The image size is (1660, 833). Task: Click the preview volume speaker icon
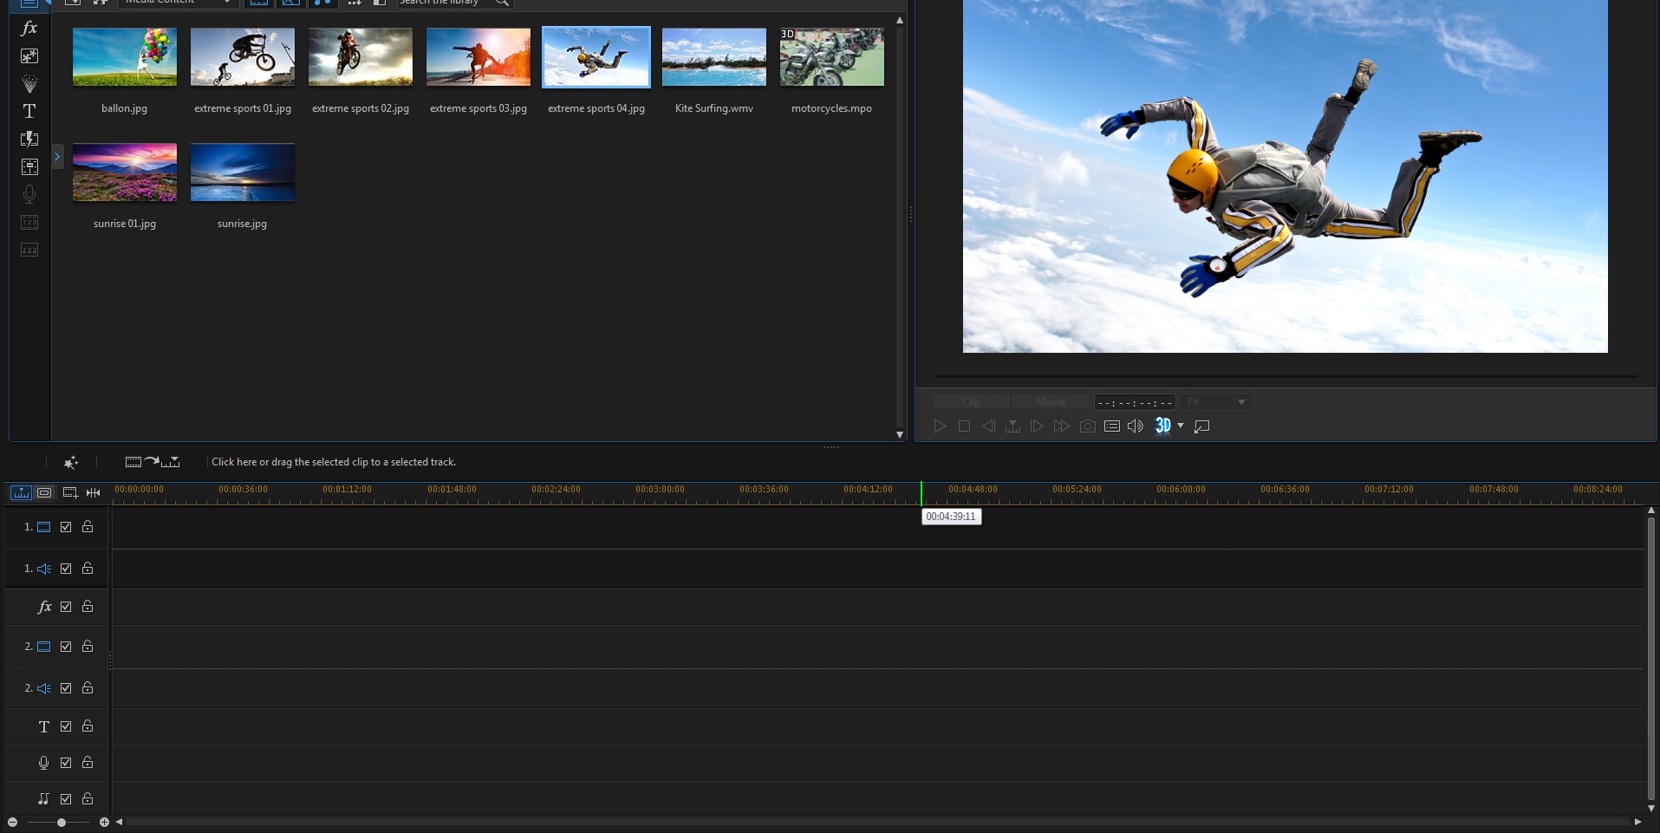pyautogui.click(x=1136, y=426)
